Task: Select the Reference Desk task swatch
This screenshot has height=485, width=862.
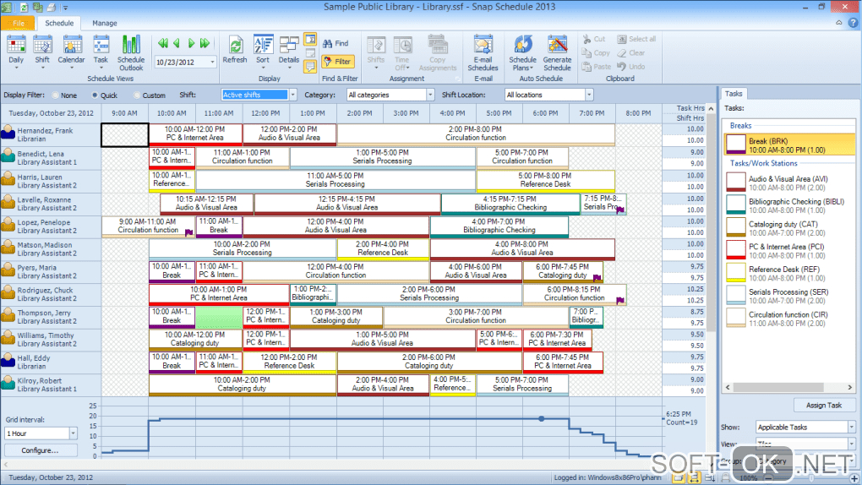Action: (735, 273)
